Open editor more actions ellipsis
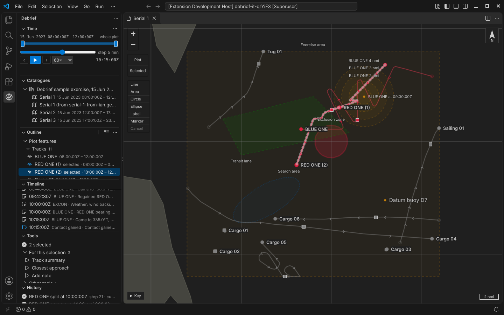 coord(497,18)
